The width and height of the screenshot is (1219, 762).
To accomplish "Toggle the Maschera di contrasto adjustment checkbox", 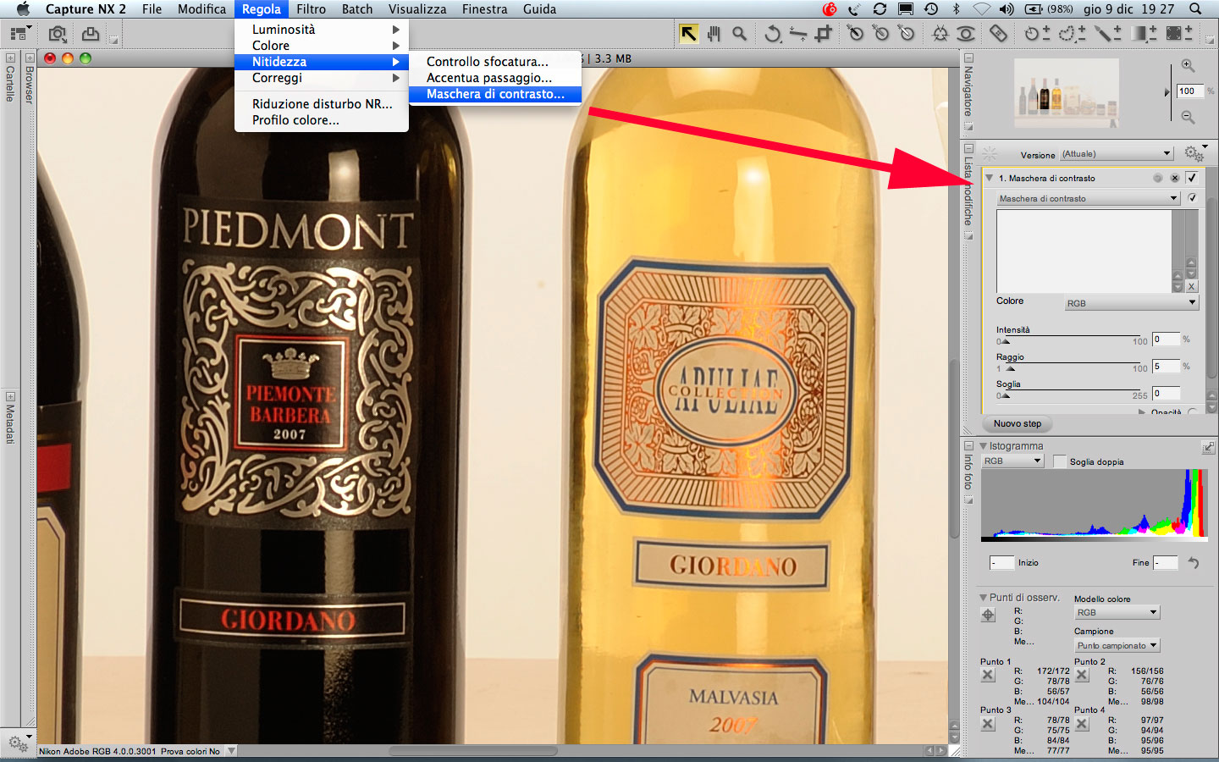I will click(1192, 198).
